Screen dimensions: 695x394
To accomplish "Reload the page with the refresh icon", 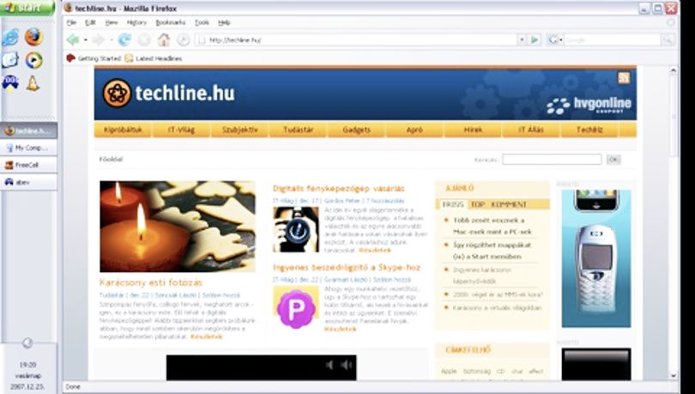I will pos(124,39).
